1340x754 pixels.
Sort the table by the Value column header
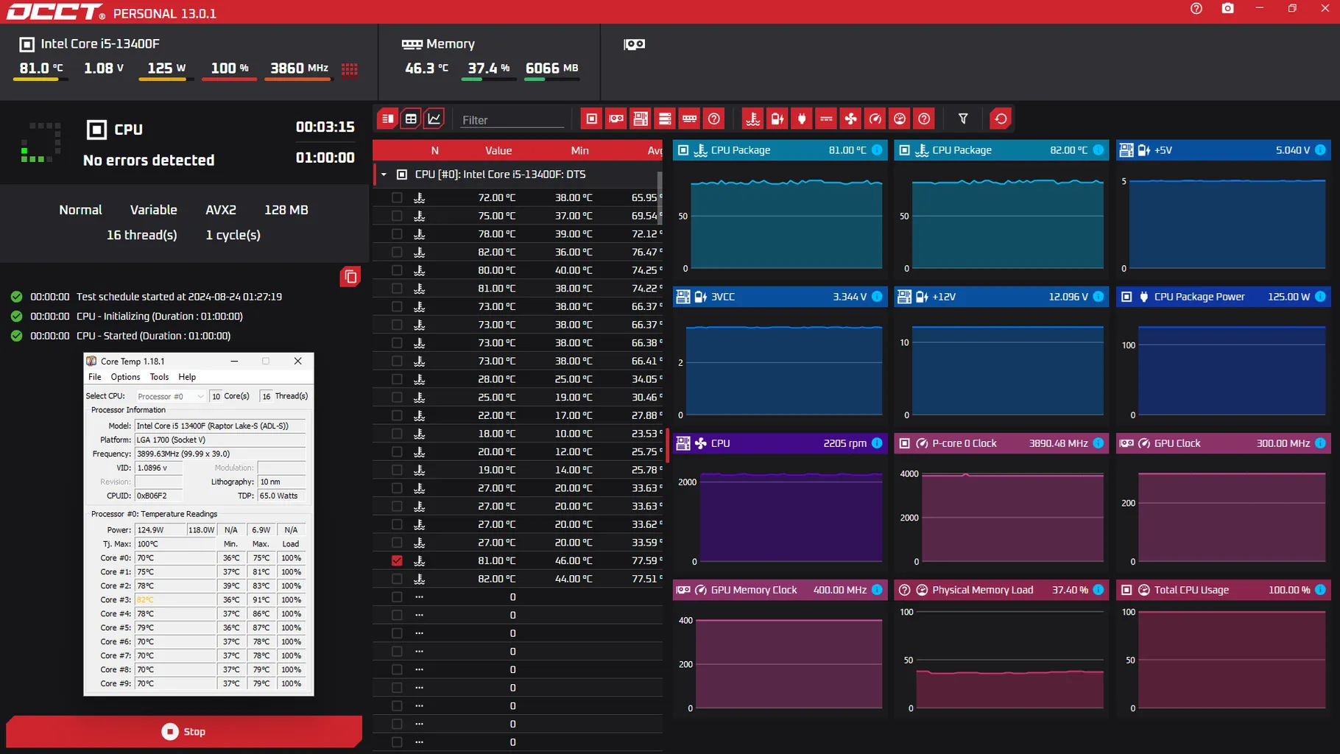pos(498,150)
